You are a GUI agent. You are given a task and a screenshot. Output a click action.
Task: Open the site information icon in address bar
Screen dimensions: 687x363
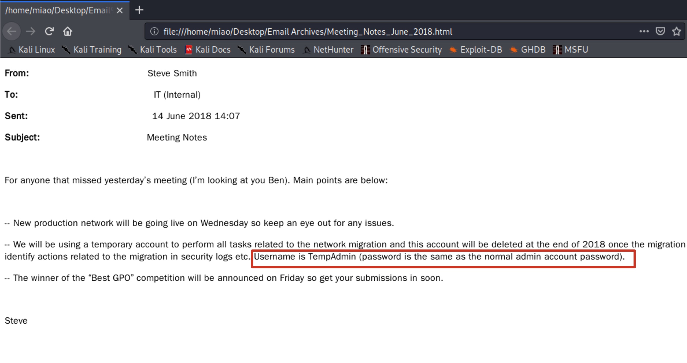tap(154, 31)
